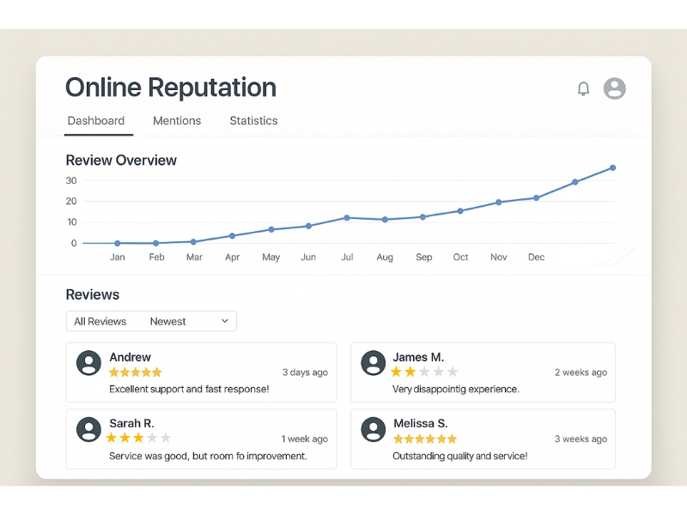Click the user profile avatar
This screenshot has height=515, width=687.
(x=615, y=88)
